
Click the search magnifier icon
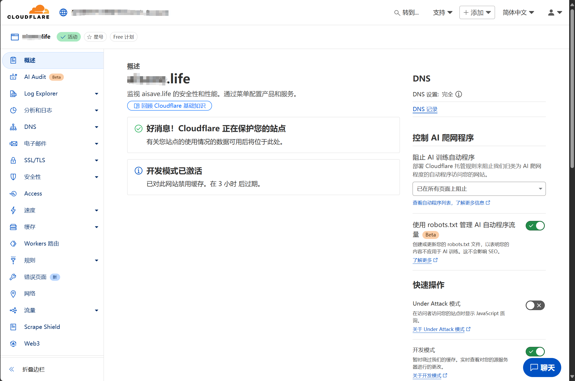click(397, 13)
